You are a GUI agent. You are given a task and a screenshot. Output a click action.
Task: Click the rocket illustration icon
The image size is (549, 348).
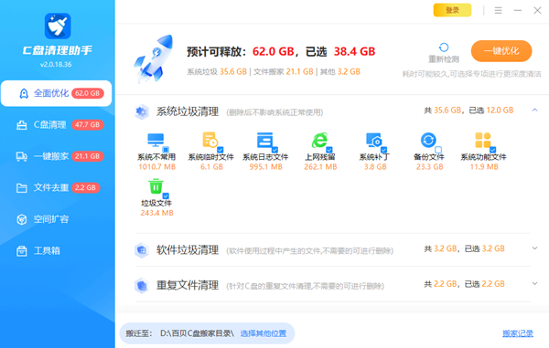154,58
